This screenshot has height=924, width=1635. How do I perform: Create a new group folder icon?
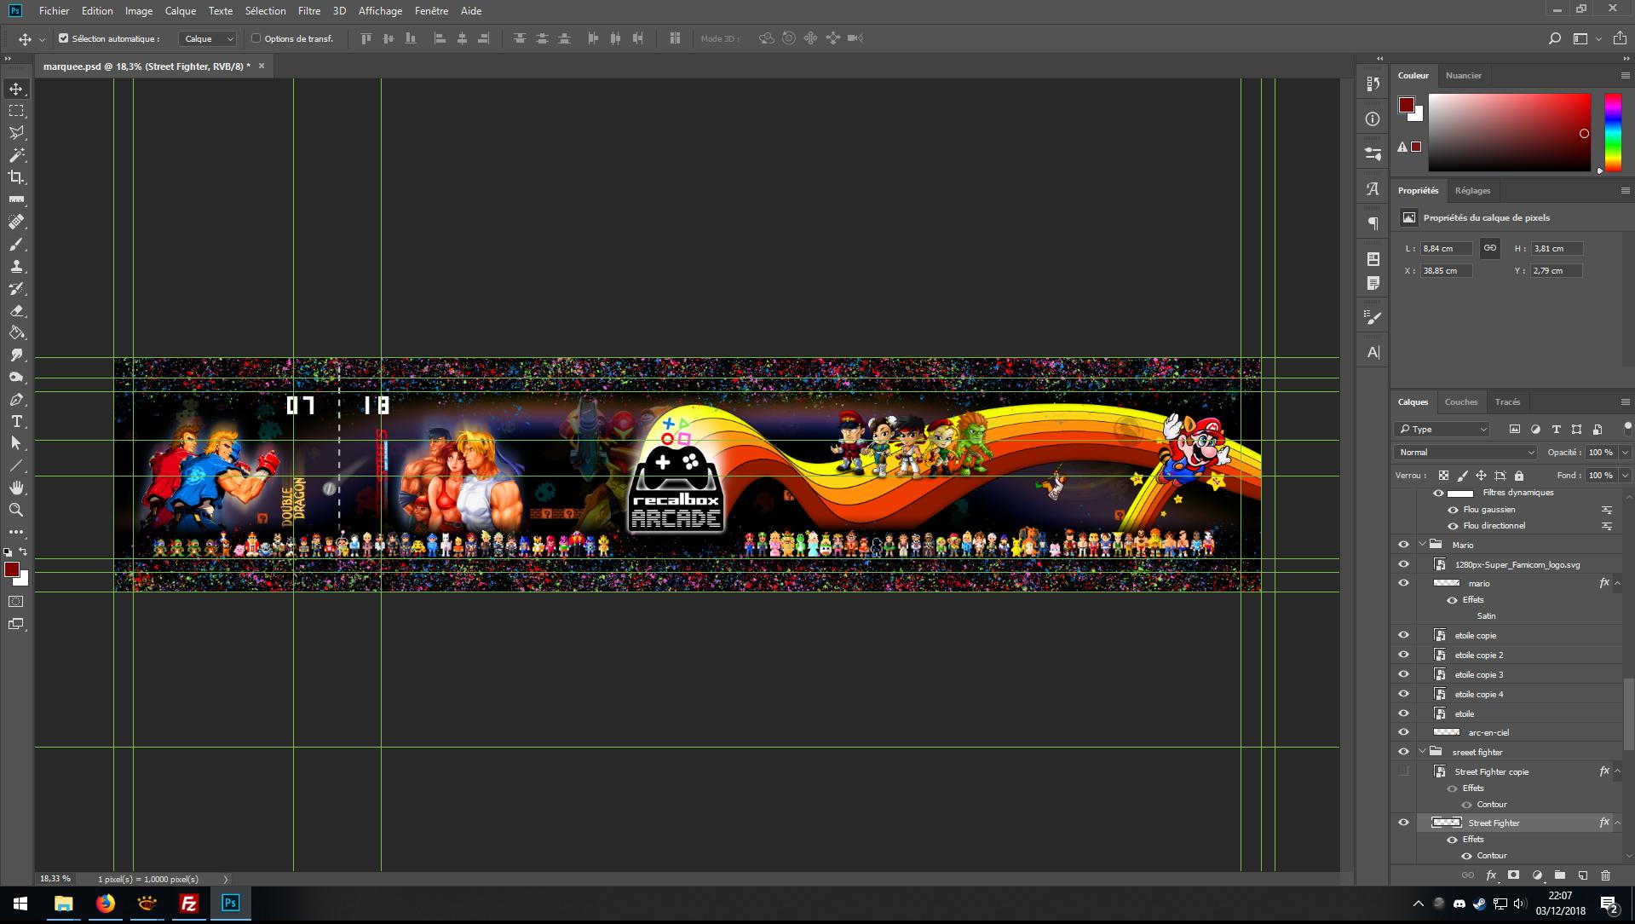1559,875
